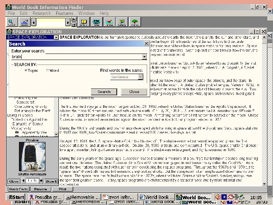The image size is (273, 205).
Task: Click the right arrow beside toolbar field
Action: tap(68, 22)
